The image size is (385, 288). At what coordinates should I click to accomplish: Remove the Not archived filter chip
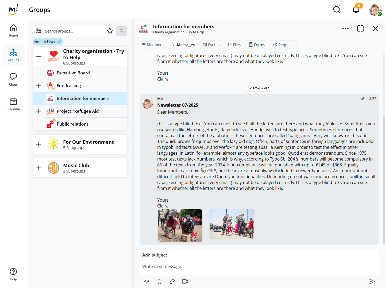[59, 42]
